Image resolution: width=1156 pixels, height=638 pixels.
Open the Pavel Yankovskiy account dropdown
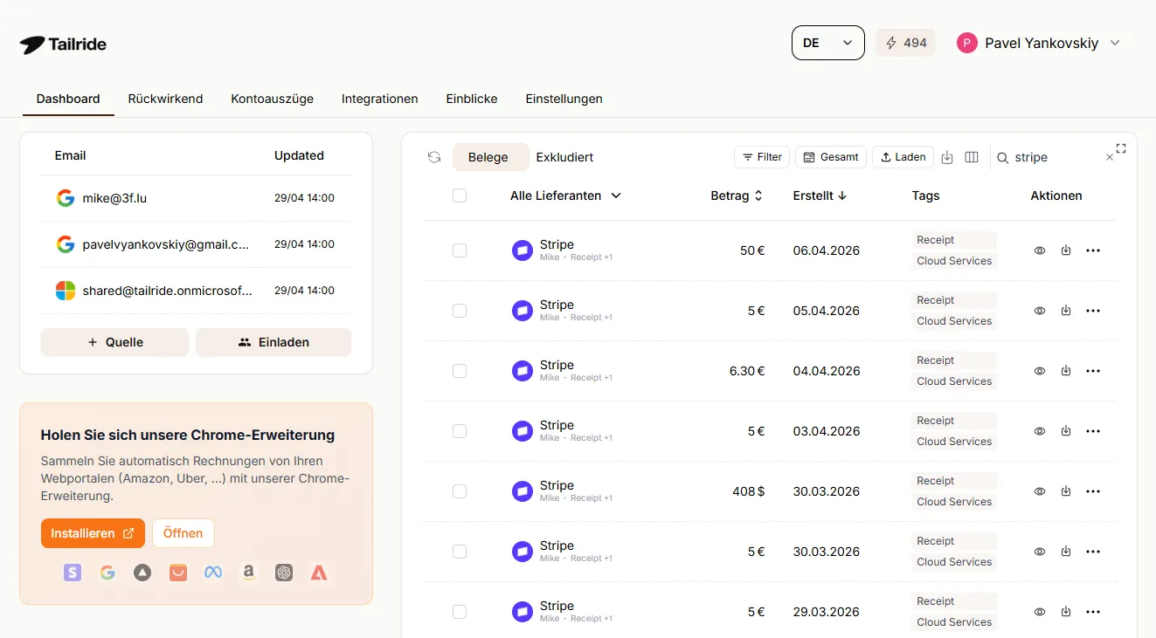1040,42
